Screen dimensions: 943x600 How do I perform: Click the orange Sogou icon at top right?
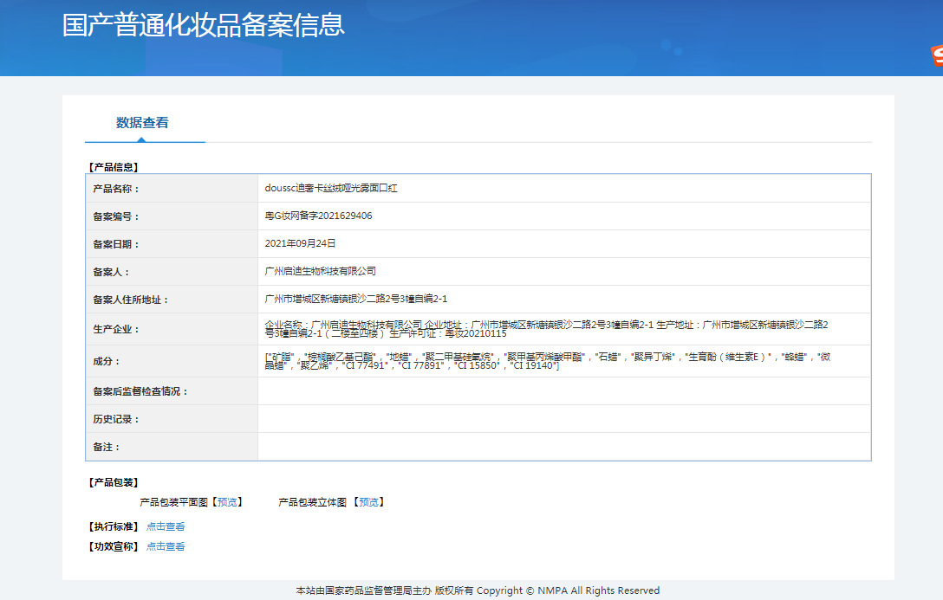(936, 57)
